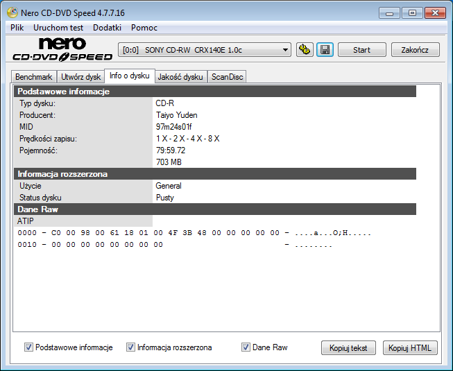The height and width of the screenshot is (371, 453).
Task: Click the Nero CD-DVD Speed logo
Action: (x=62, y=49)
